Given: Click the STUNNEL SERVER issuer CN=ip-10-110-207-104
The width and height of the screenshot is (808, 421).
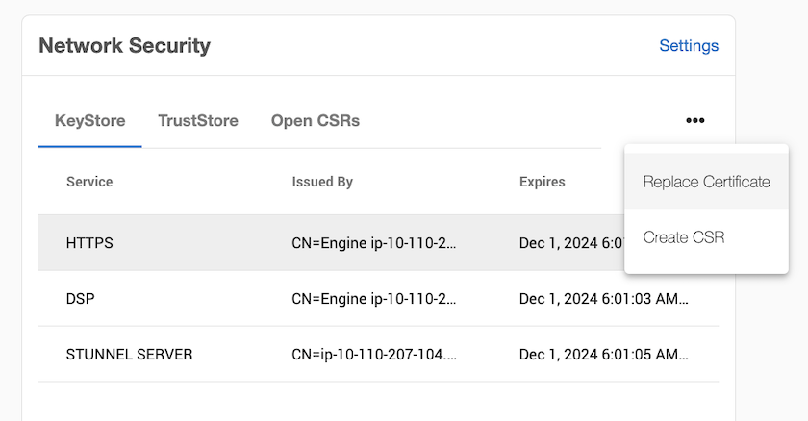Looking at the screenshot, I should (x=373, y=355).
